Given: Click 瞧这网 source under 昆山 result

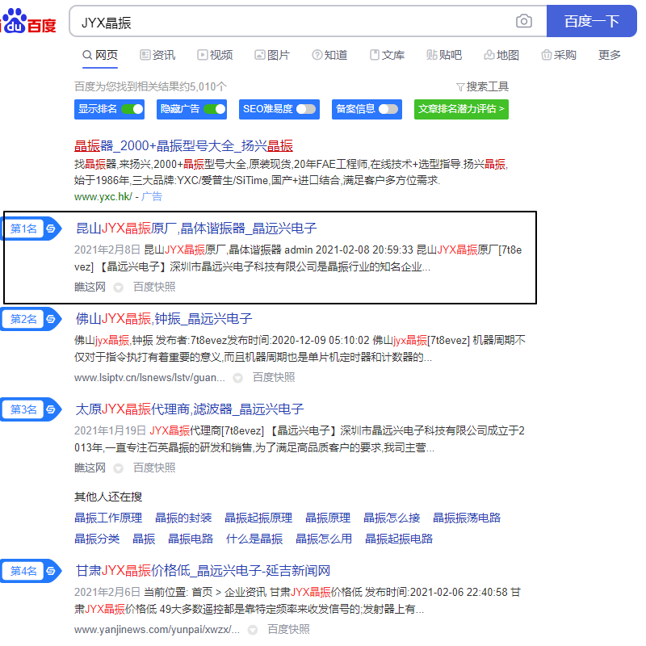Looking at the screenshot, I should (90, 287).
